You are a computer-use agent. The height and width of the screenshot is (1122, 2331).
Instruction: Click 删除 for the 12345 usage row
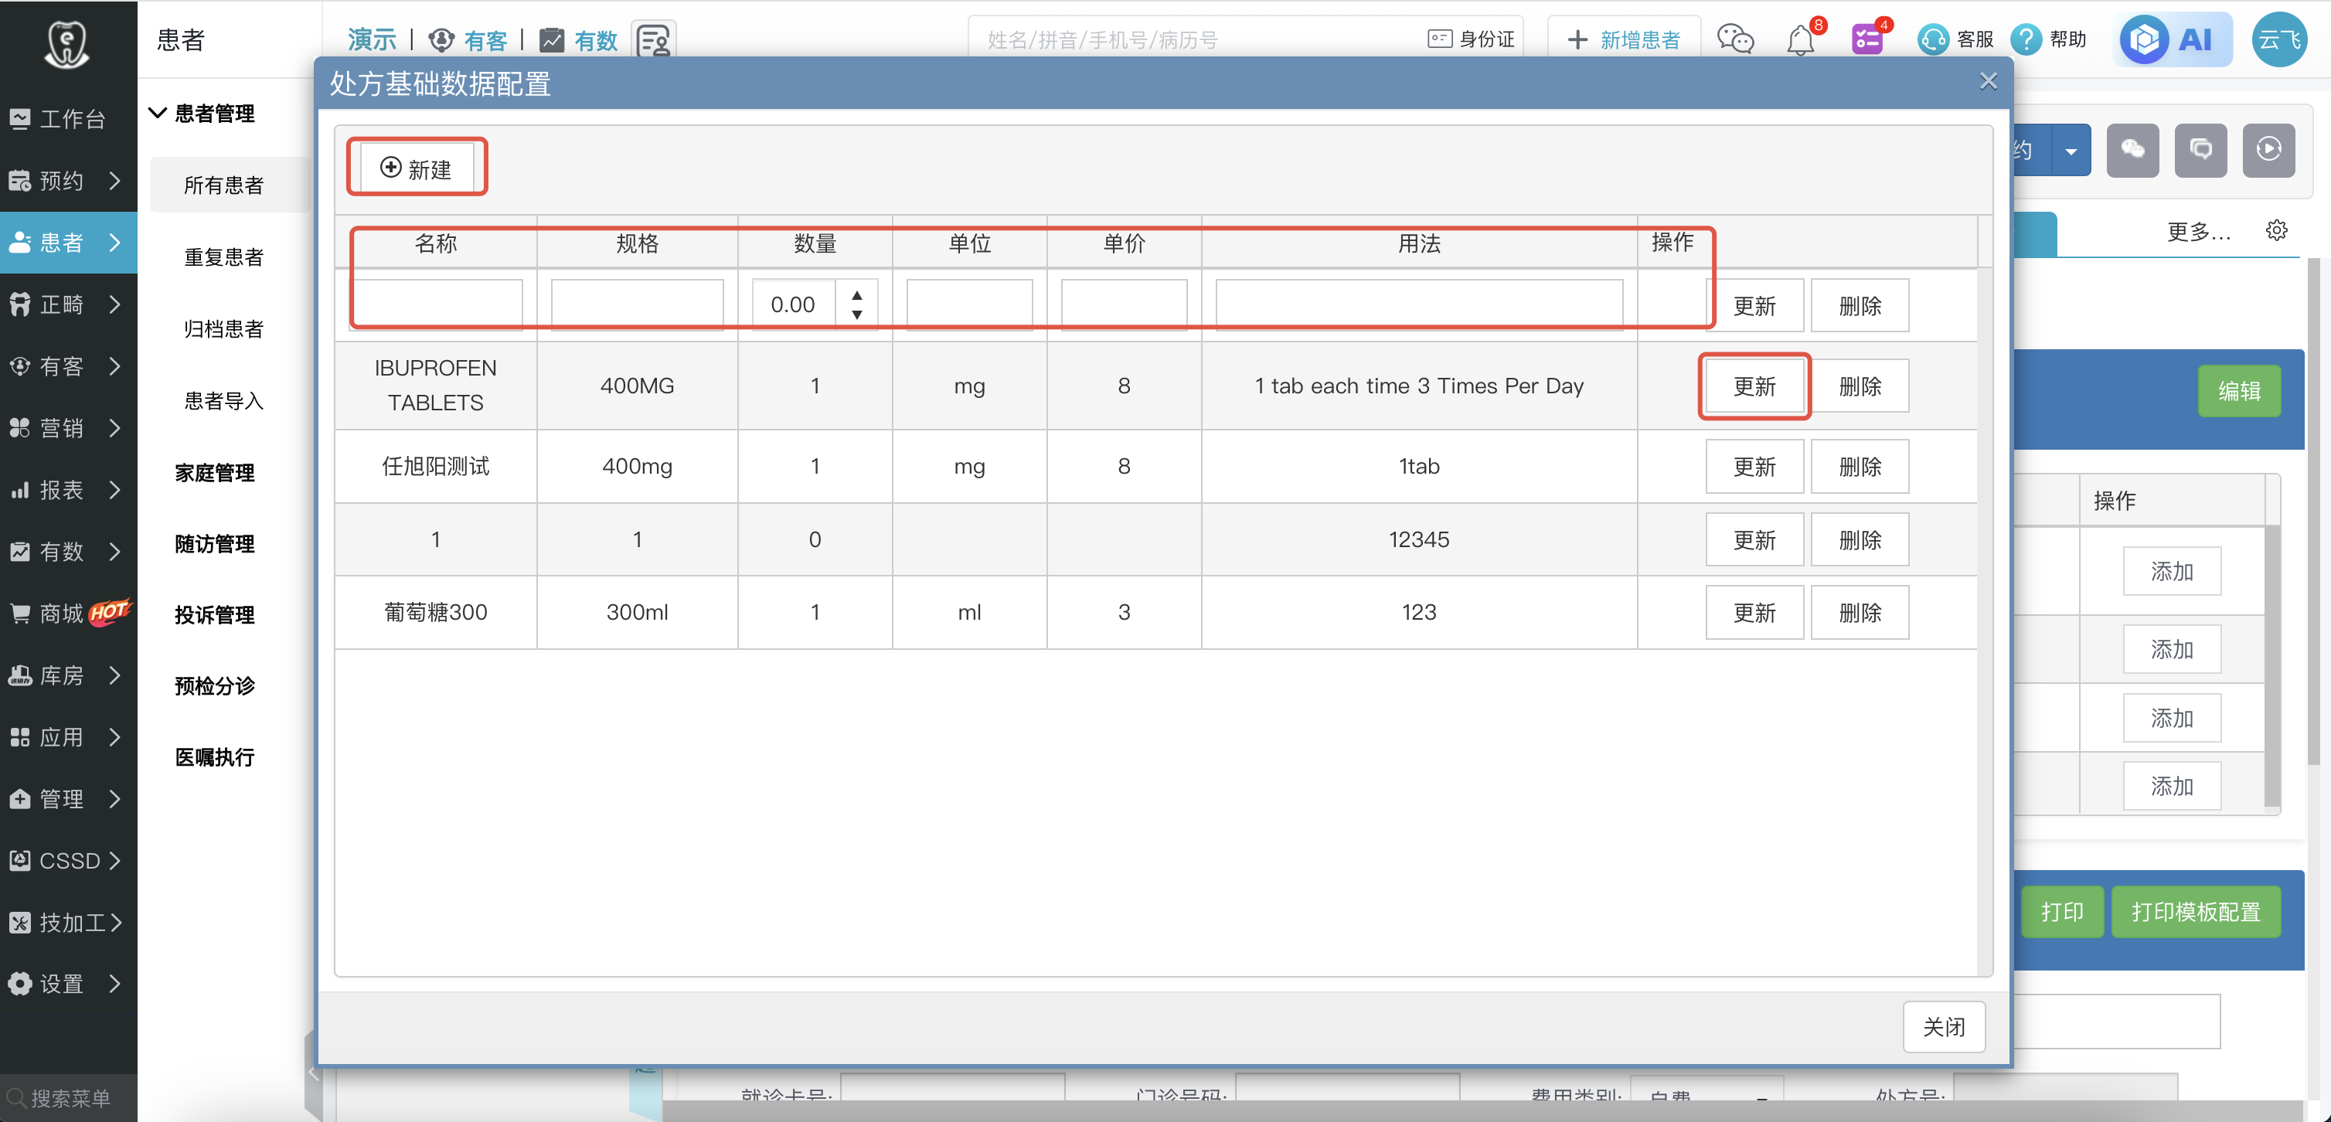(x=1860, y=540)
